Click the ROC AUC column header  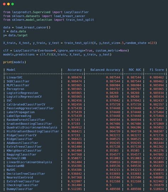point(135,70)
